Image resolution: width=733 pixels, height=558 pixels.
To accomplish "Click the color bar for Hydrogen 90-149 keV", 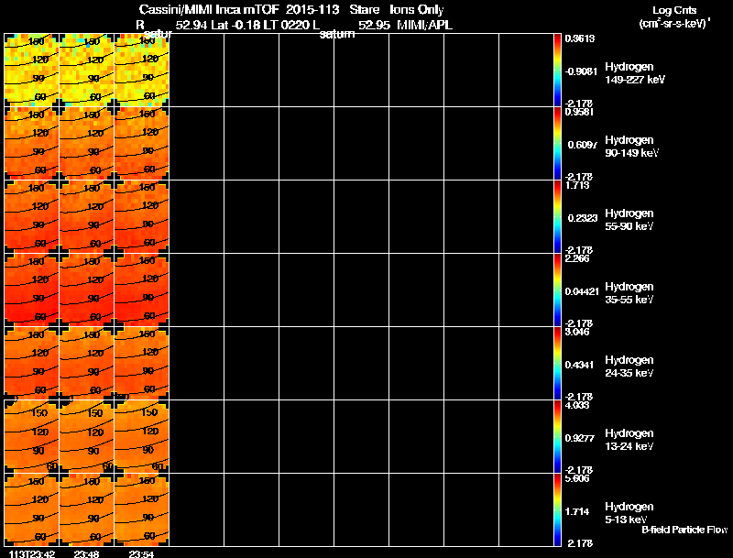I will point(557,144).
